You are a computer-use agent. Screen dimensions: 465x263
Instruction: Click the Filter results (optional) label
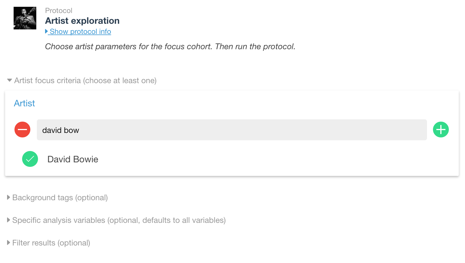(51, 243)
